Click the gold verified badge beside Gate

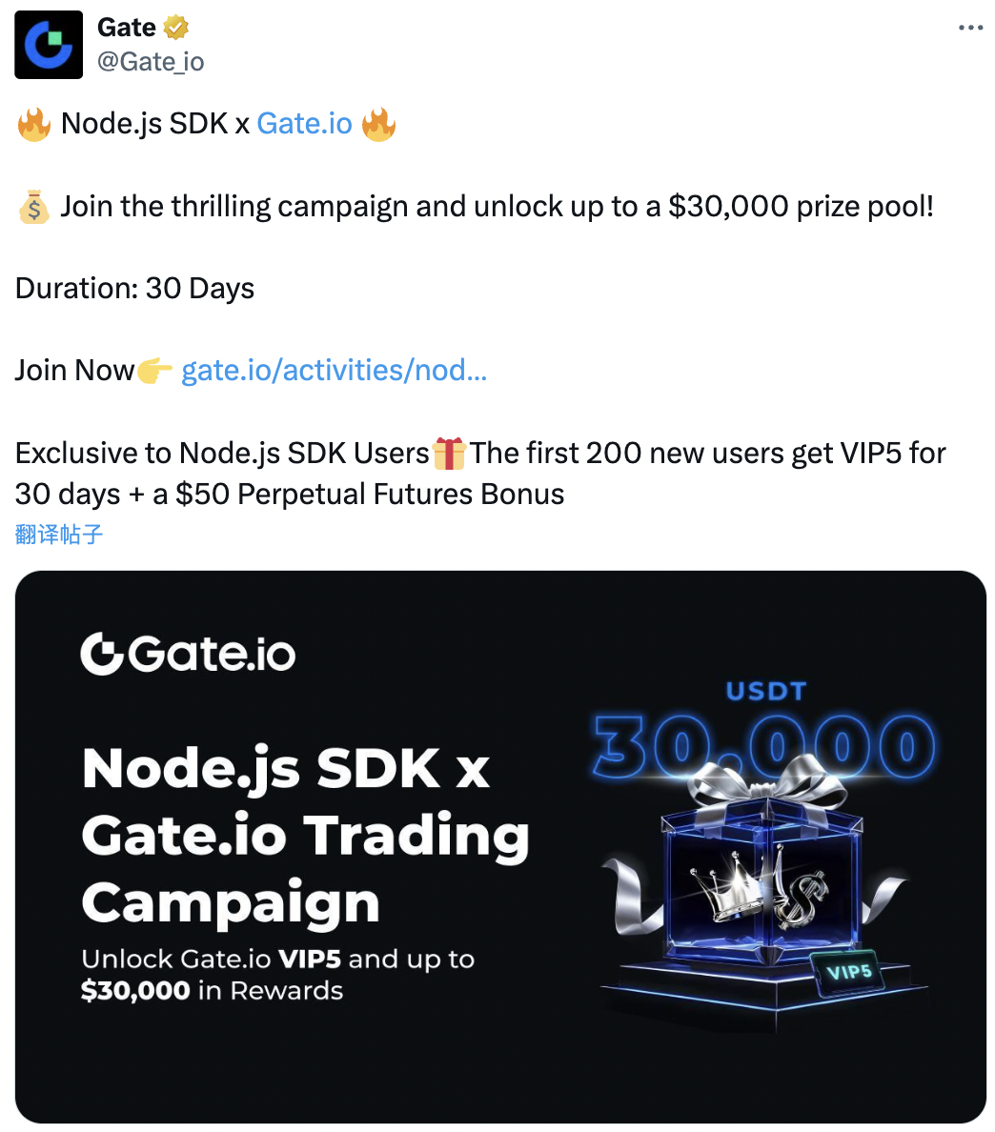(x=176, y=28)
